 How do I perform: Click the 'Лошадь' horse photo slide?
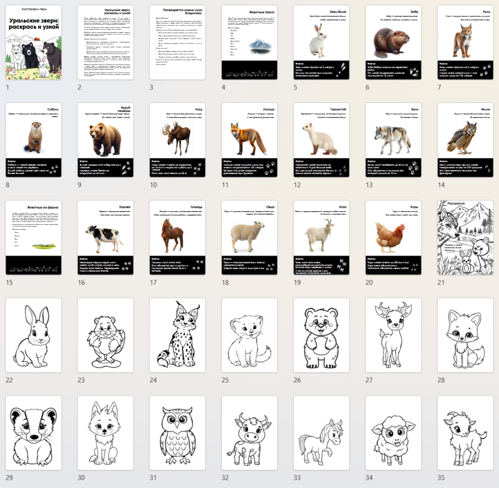tap(177, 237)
